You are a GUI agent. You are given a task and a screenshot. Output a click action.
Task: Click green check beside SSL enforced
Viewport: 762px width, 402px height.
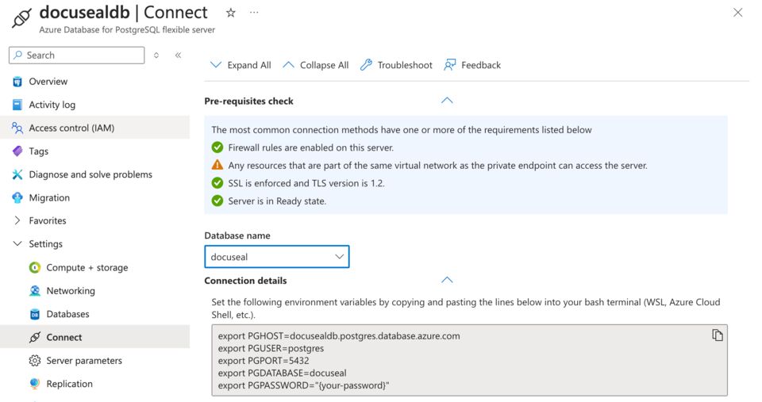[217, 183]
